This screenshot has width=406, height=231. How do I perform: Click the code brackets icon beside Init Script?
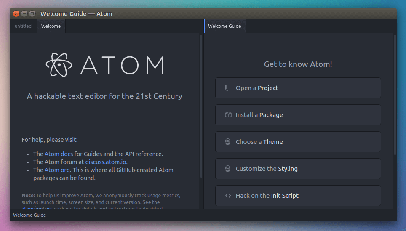click(228, 196)
